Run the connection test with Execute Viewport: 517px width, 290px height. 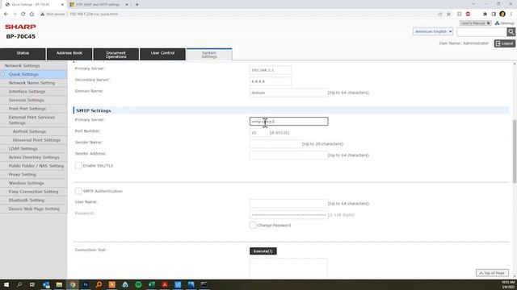tap(263, 251)
